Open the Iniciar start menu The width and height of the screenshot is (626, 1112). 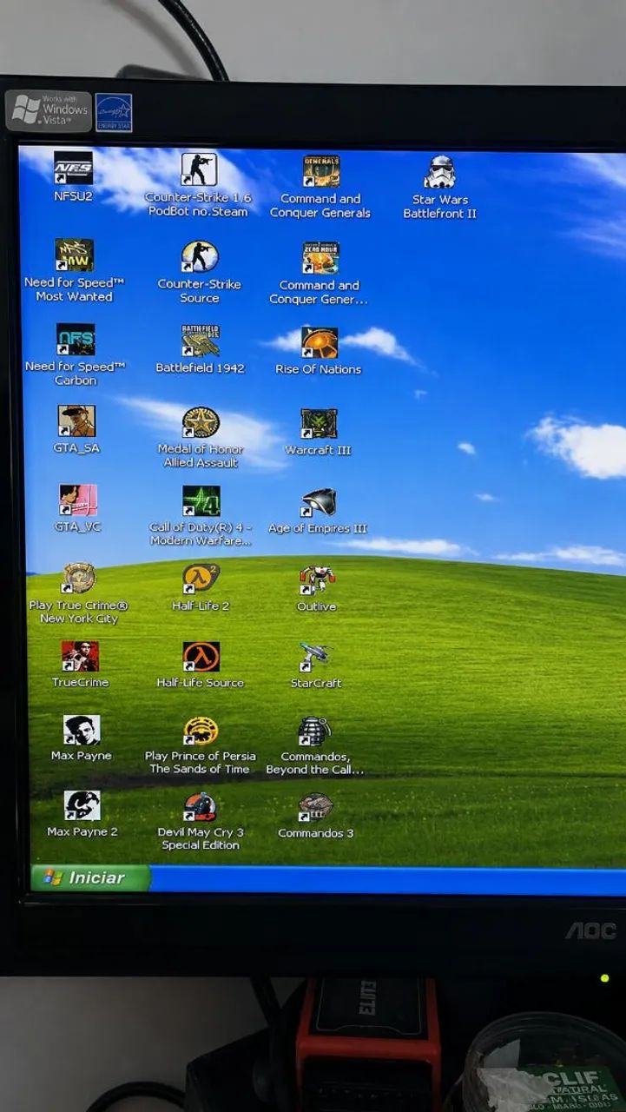click(89, 877)
